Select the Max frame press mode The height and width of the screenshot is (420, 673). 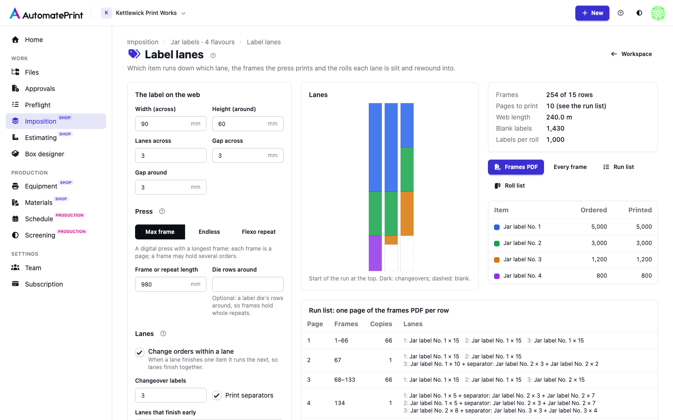point(160,232)
